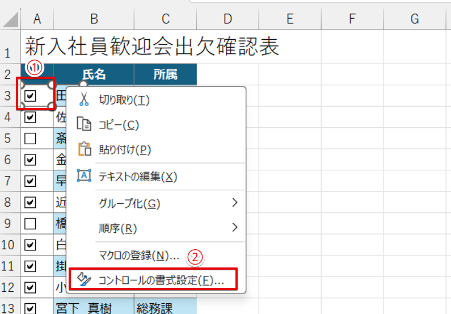The height and width of the screenshot is (314, 451).
Task: Click the Paste clipboard icon
Action: (85, 149)
